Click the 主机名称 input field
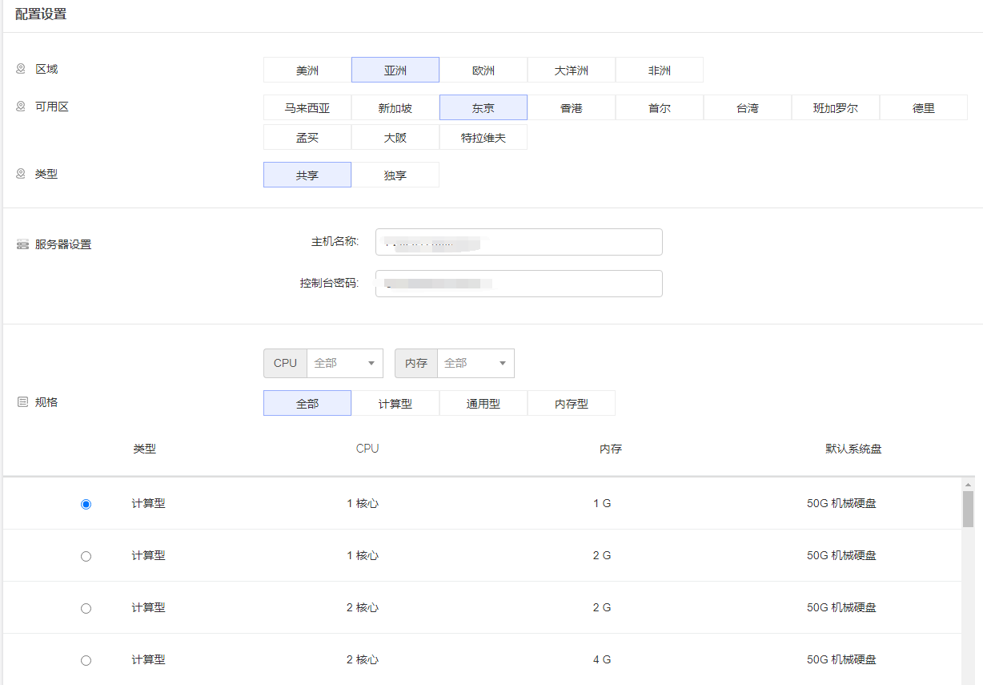 point(519,242)
